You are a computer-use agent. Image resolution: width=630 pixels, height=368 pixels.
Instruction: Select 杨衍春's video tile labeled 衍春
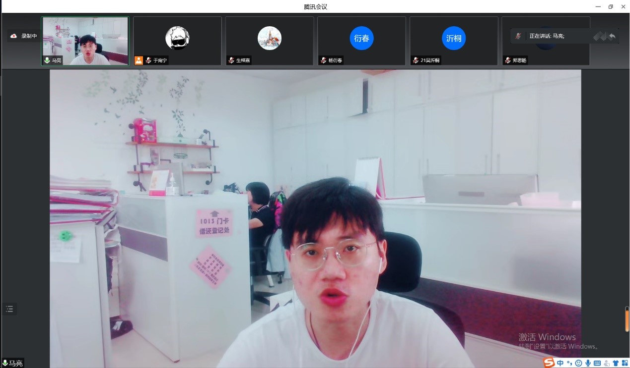coord(361,40)
